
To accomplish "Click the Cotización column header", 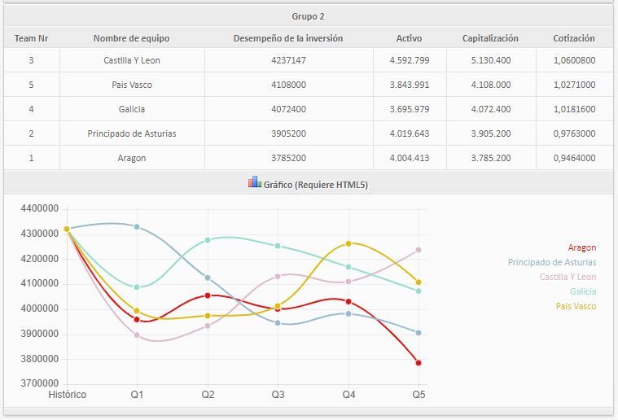I will (x=574, y=38).
